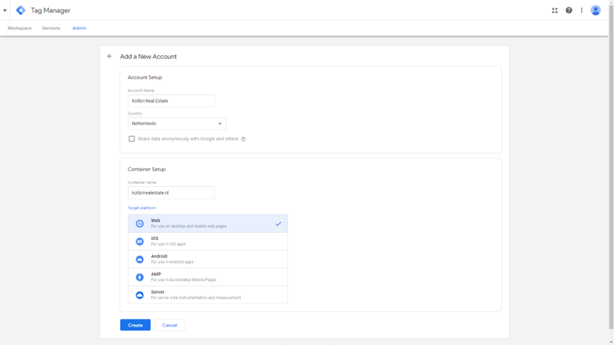Viewport: 614px width, 345px height.
Task: Click the Target platform label
Action: coord(141,208)
